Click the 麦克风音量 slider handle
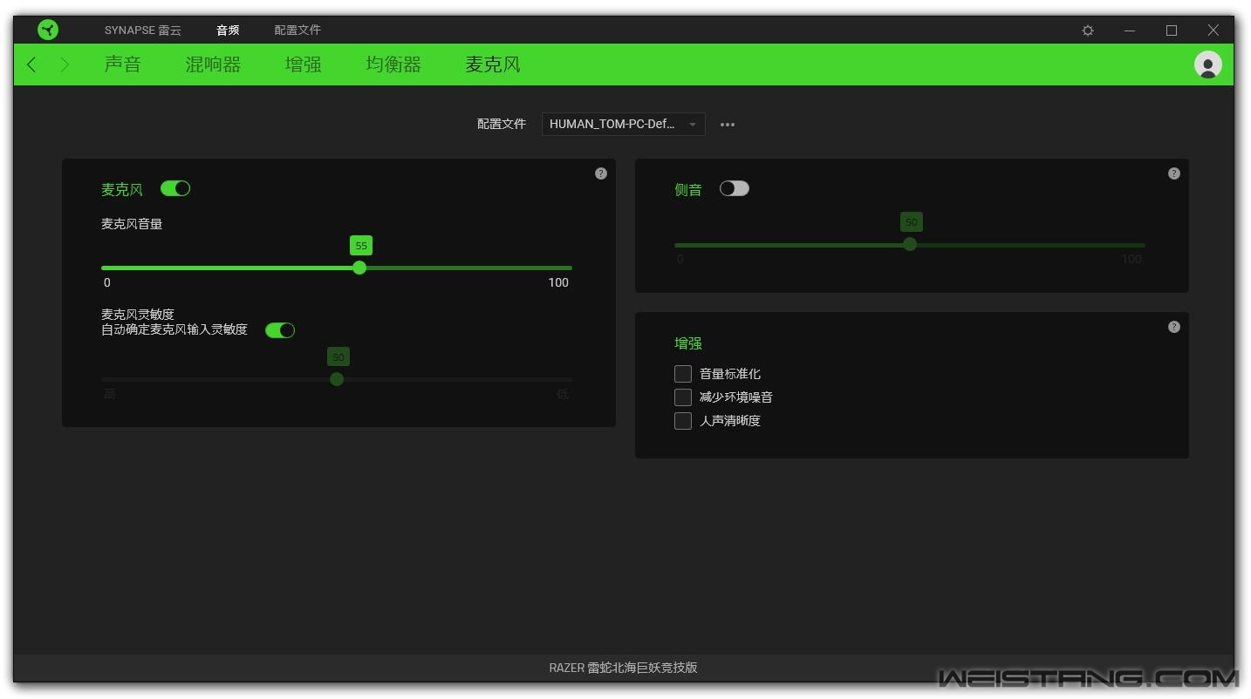The height and width of the screenshot is (699, 1251). (x=359, y=268)
